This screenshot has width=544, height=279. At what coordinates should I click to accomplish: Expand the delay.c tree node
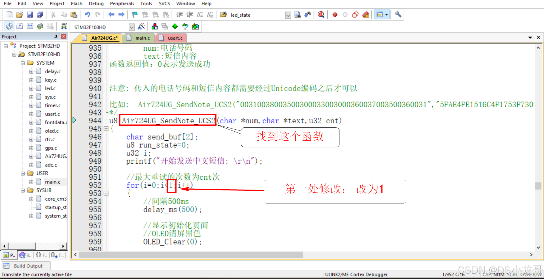(x=31, y=72)
